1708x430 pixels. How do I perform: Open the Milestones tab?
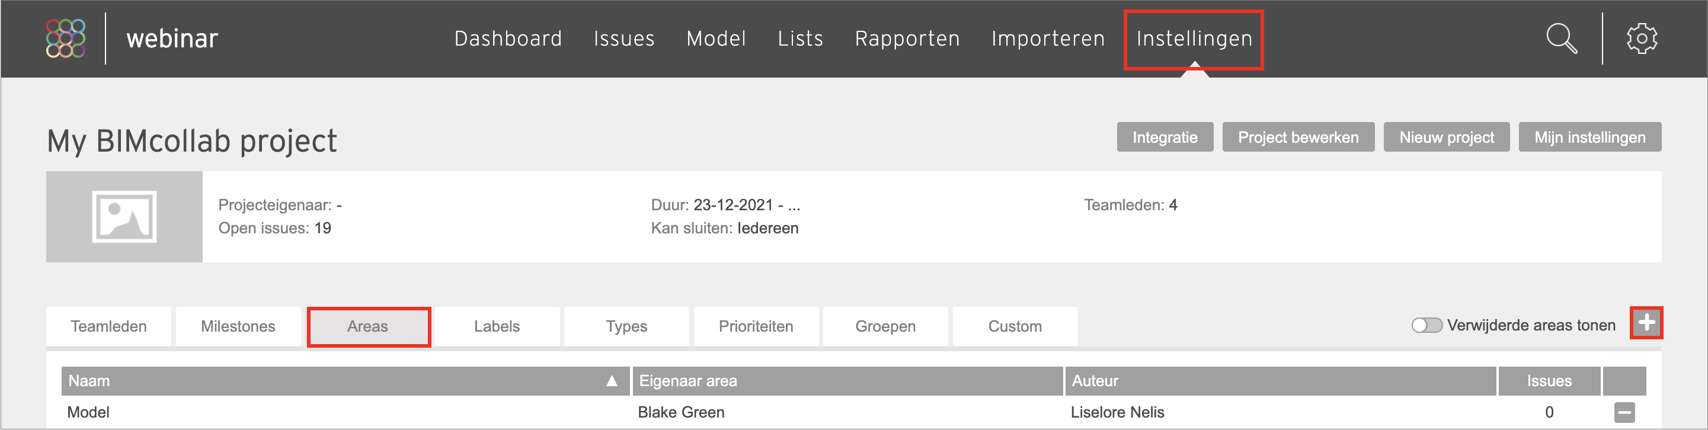click(x=238, y=326)
